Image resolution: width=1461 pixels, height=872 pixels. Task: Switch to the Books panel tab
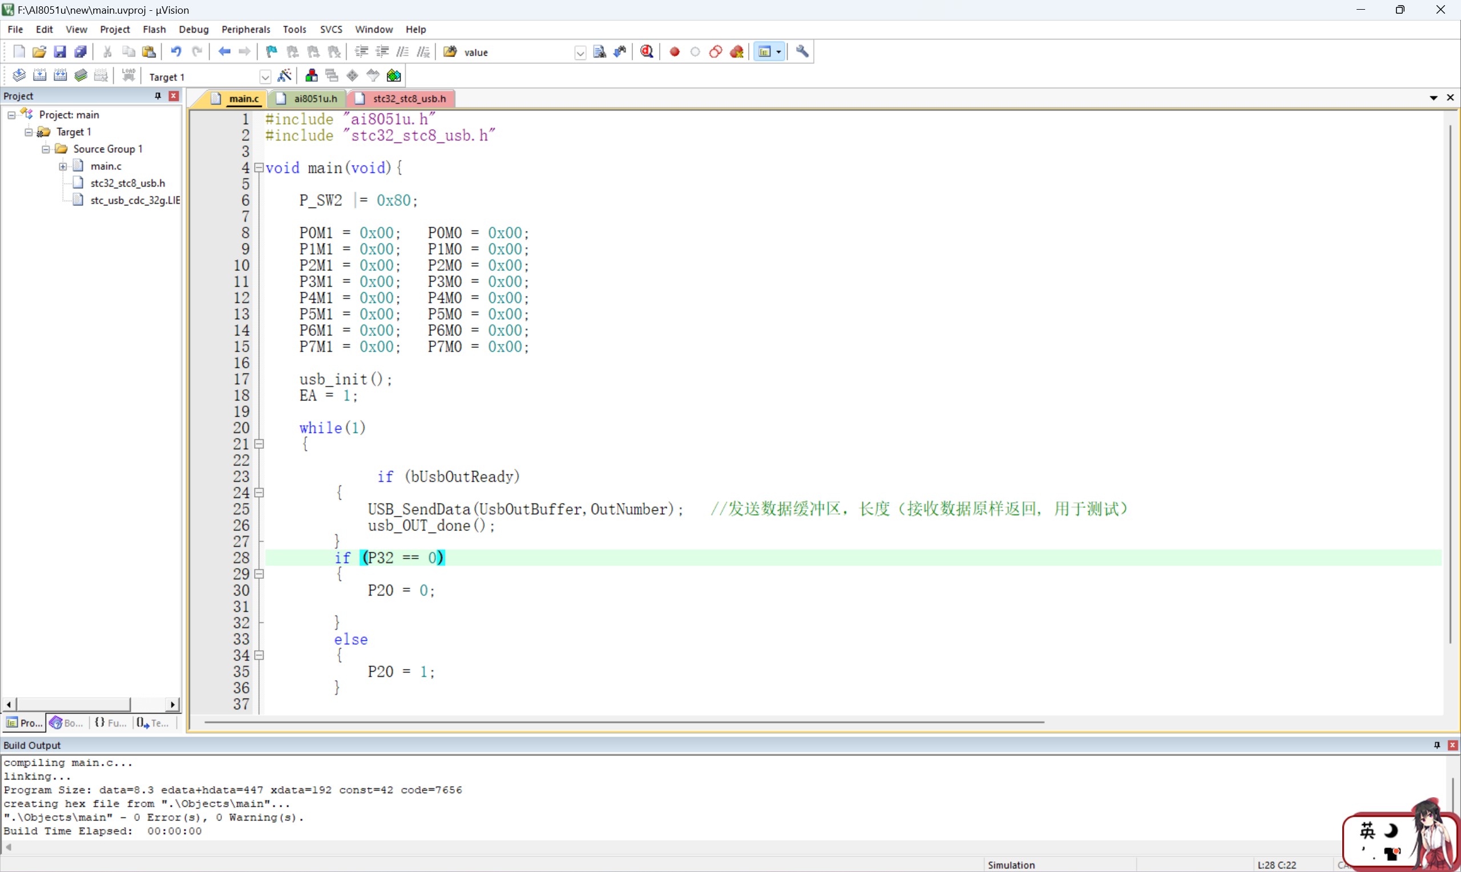pos(67,723)
